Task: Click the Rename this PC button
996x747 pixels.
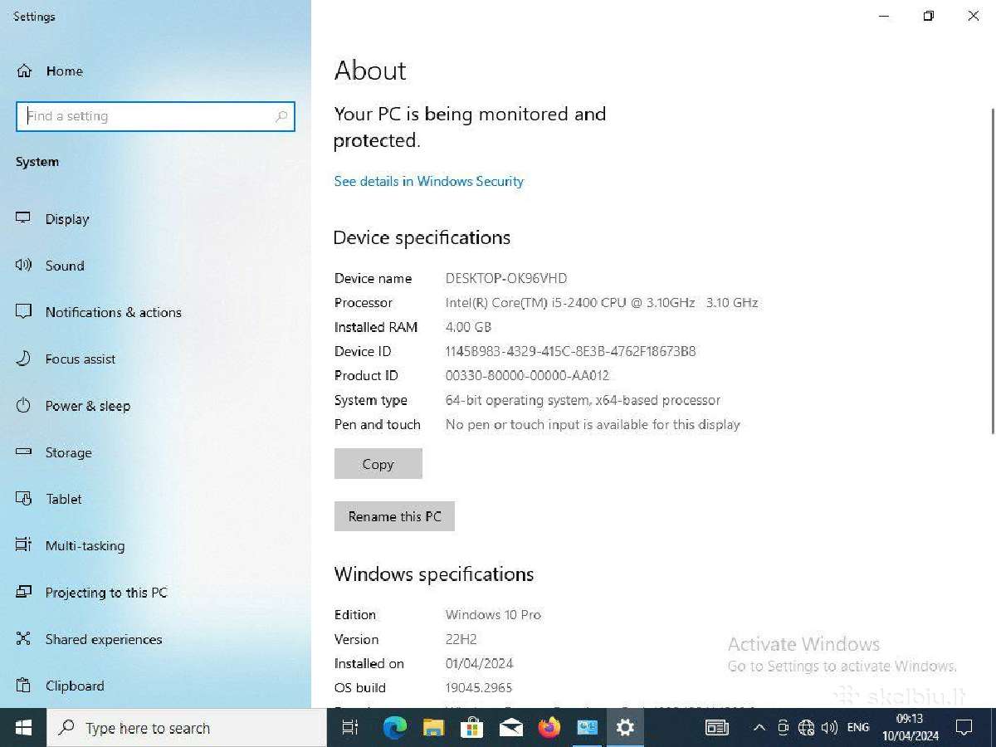Action: 394,516
